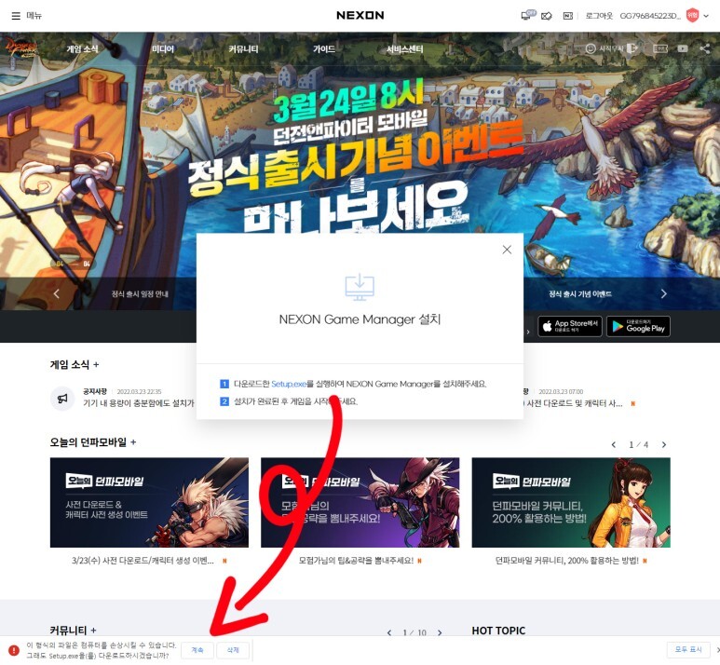Click 던파모바일 커뮤니티, 200% 활용하는 방법 caption

[566, 561]
